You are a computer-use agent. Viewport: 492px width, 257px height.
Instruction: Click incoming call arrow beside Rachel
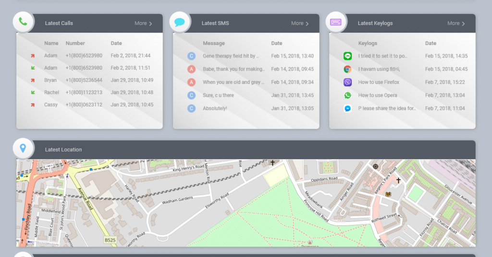[33, 93]
